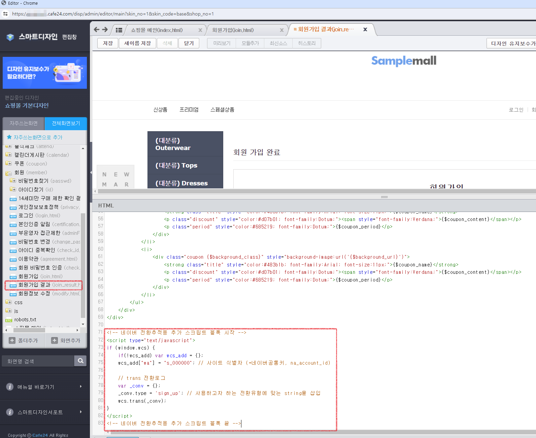Click the 화면추가 button
The width and height of the screenshot is (536, 438).
(x=66, y=340)
